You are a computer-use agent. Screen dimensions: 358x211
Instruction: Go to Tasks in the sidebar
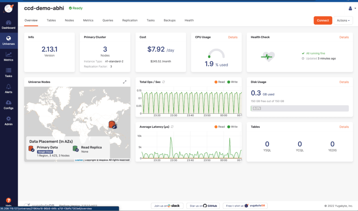tap(9, 72)
